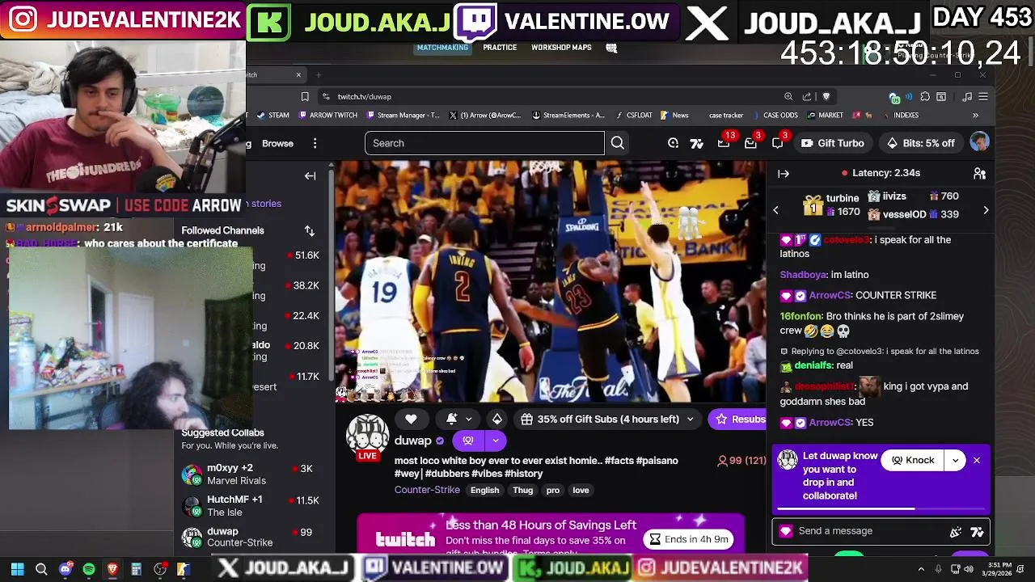Click the 7TV icon in chat input

[x=977, y=531]
